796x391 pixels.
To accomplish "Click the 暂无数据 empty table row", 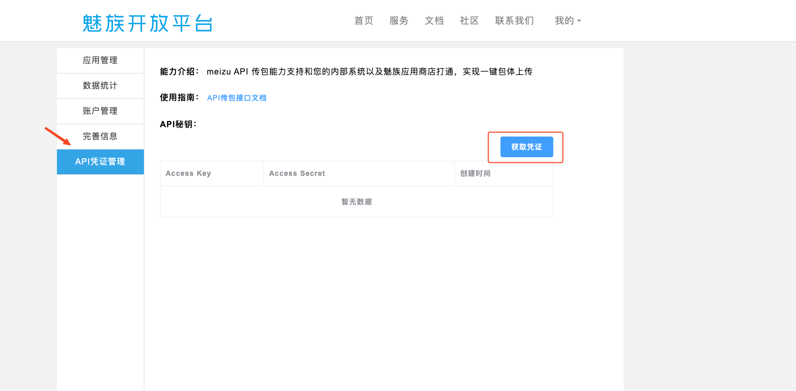I will (356, 202).
